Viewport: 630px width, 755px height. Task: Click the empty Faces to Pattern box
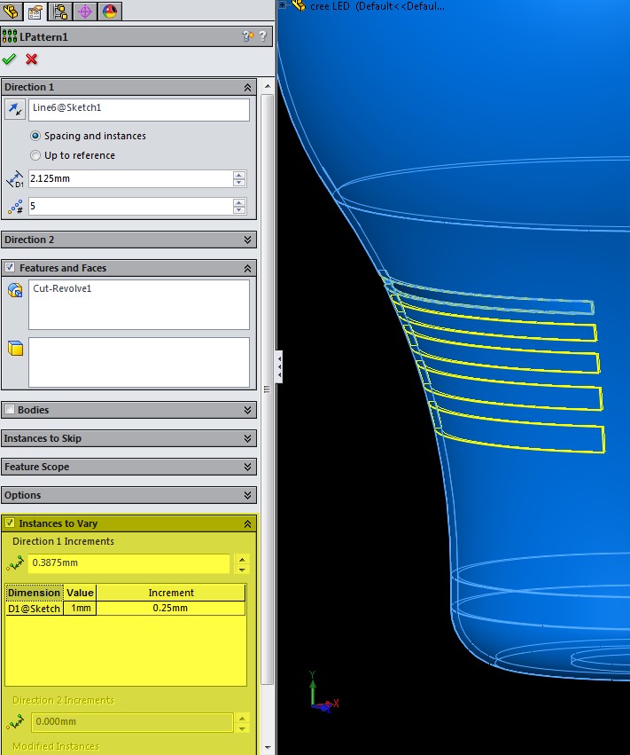pyautogui.click(x=139, y=362)
